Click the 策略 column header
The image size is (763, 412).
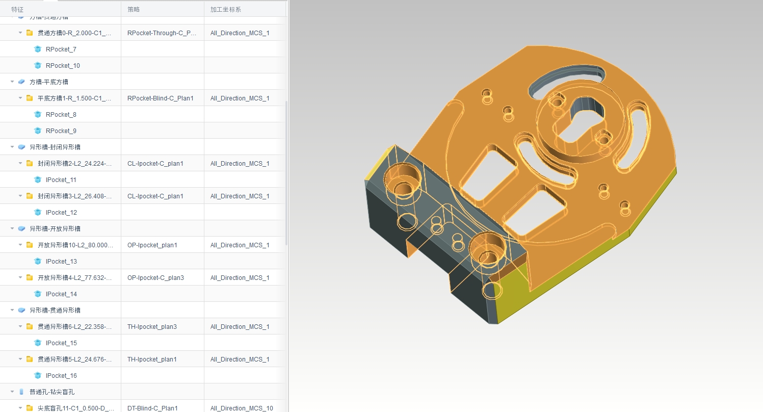[163, 9]
